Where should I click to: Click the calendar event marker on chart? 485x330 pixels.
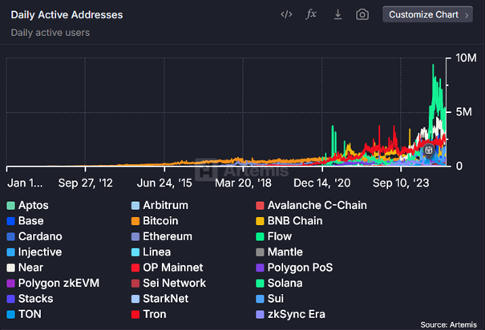click(x=428, y=150)
